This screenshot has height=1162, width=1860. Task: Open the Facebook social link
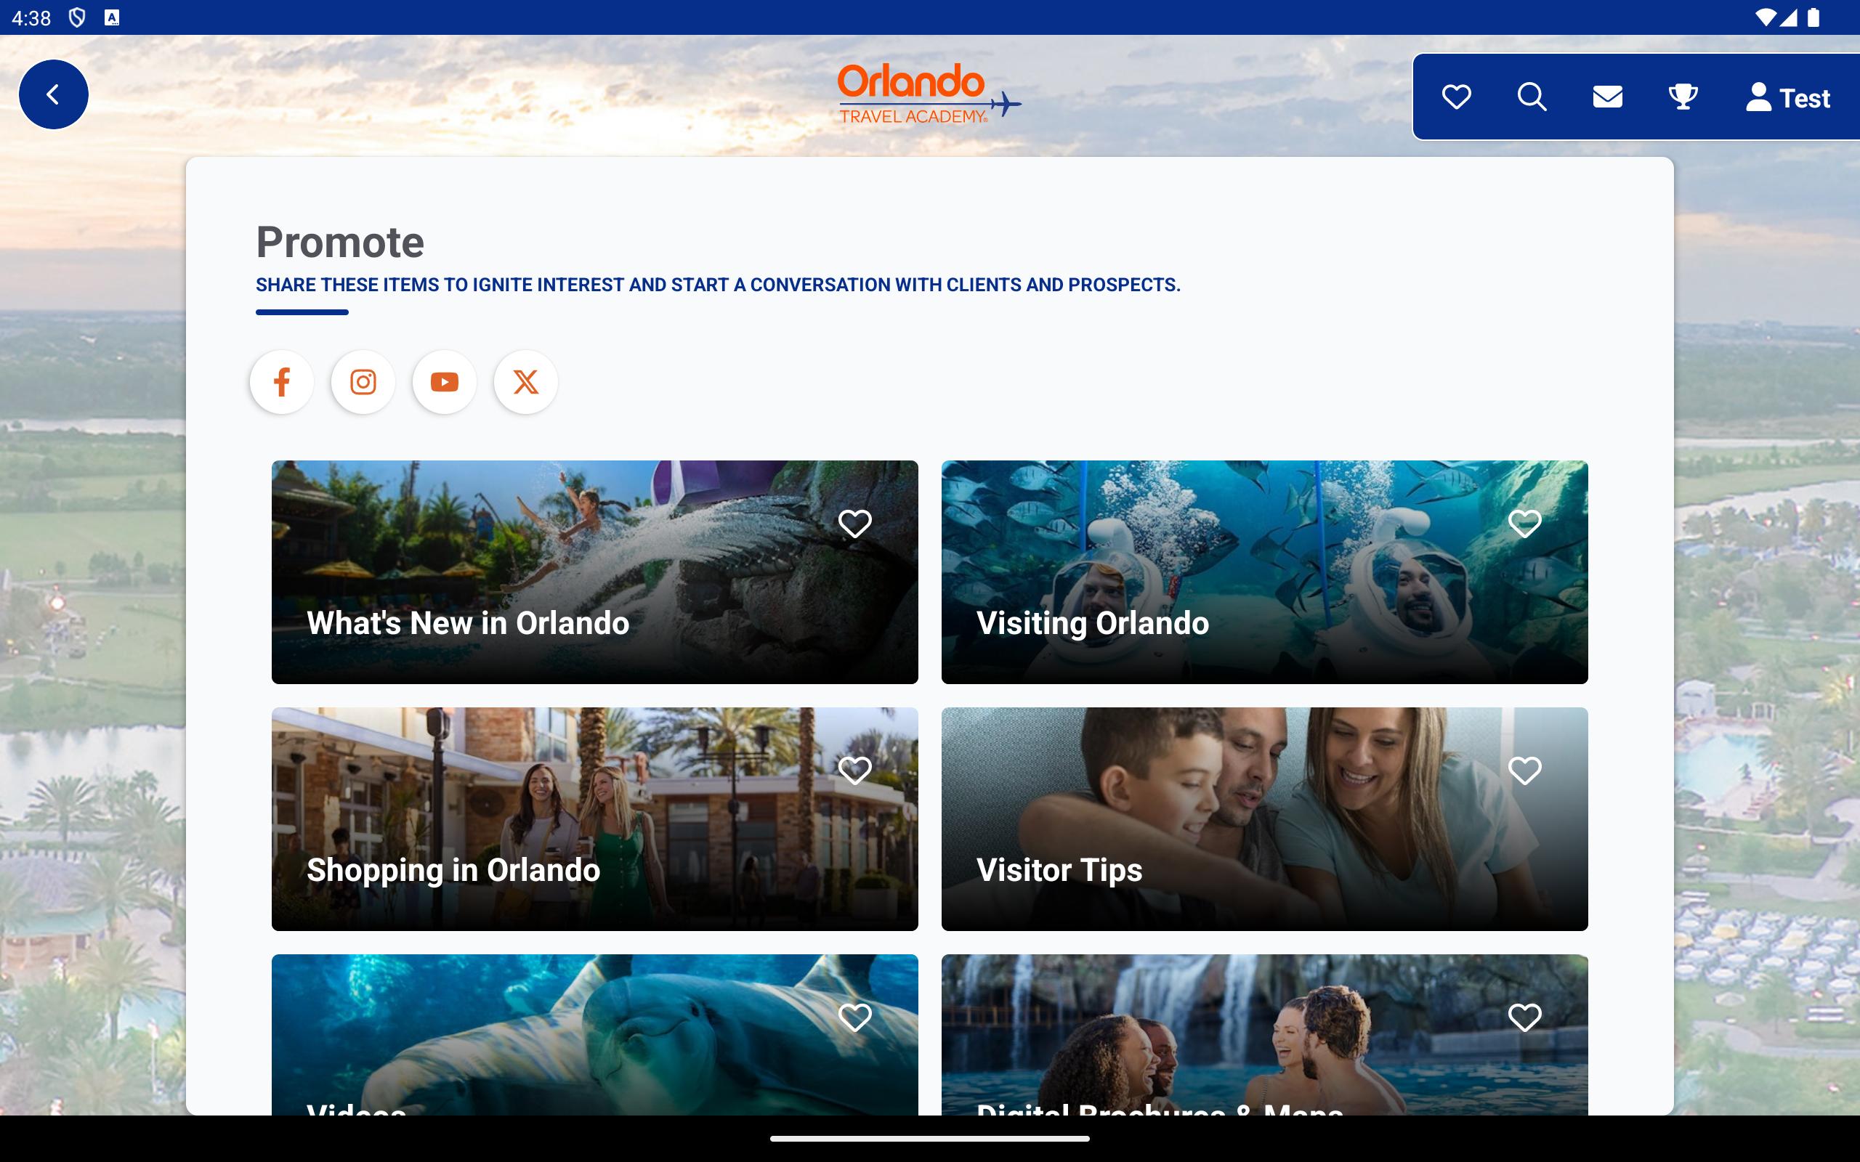282,382
